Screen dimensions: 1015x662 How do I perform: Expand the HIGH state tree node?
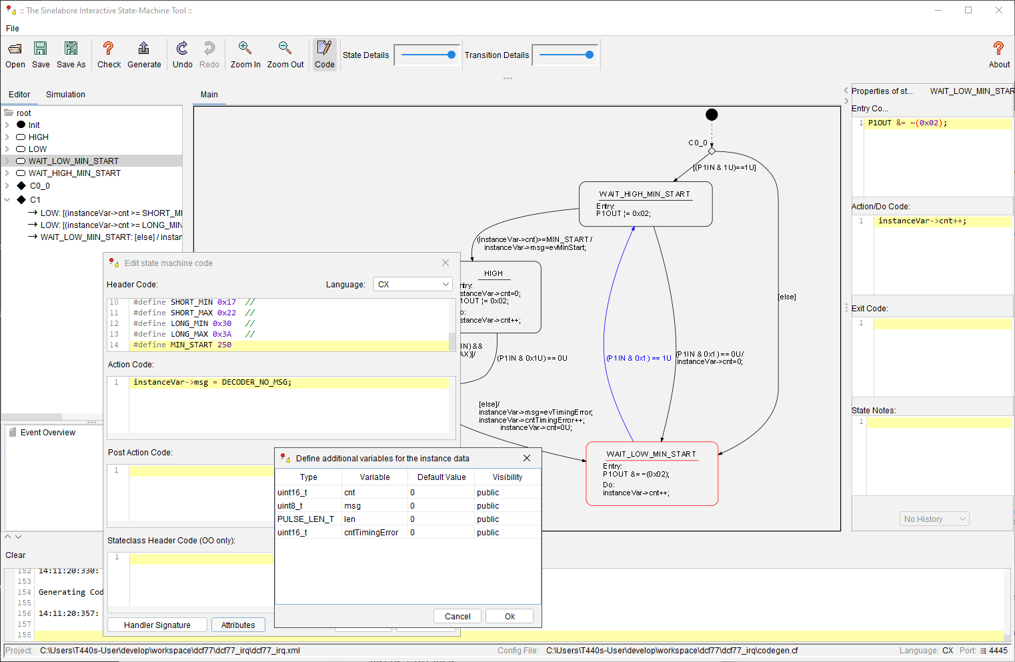(7, 137)
